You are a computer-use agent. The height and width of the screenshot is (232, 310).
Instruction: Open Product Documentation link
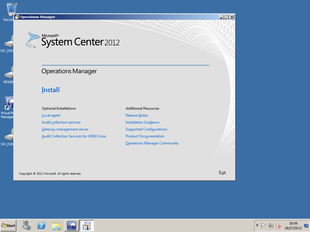pos(145,136)
